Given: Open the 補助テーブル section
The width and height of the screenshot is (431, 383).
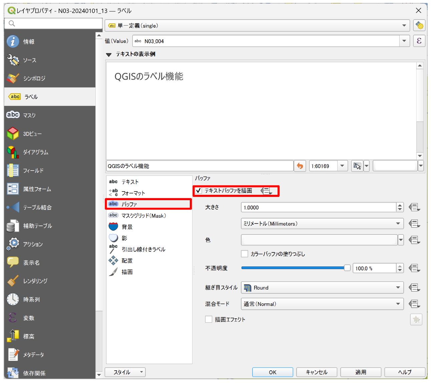Looking at the screenshot, I should point(50,226).
